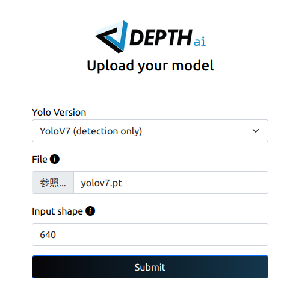This screenshot has width=287, height=285.
Task: Click the 'Input shape' label text
Action: pyautogui.click(x=57, y=211)
